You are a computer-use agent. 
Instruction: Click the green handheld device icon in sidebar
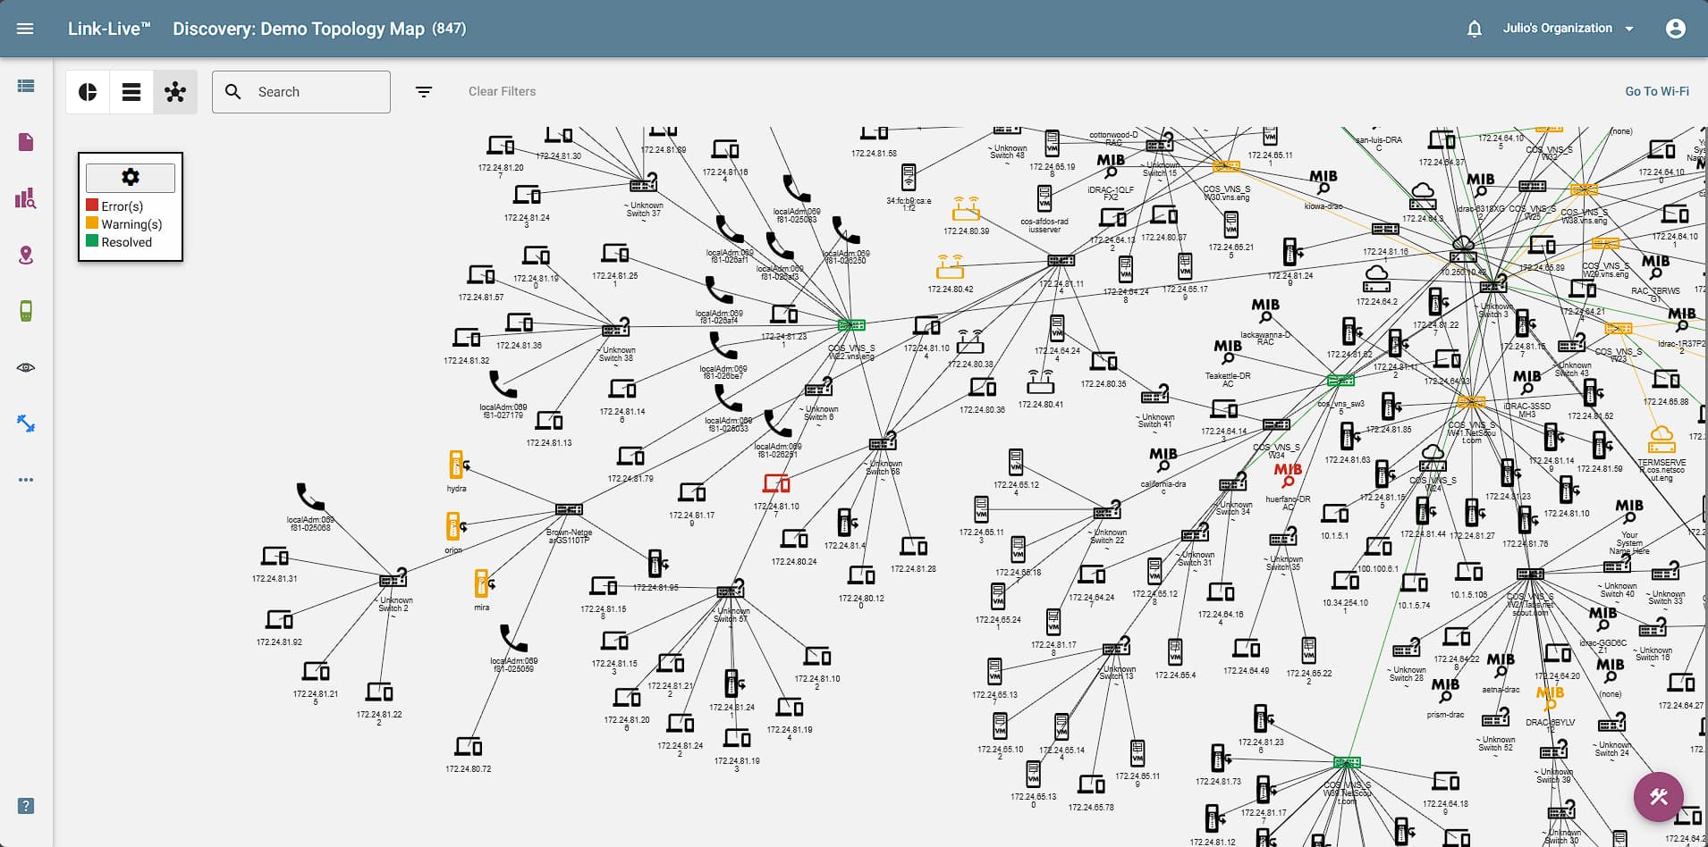click(26, 311)
